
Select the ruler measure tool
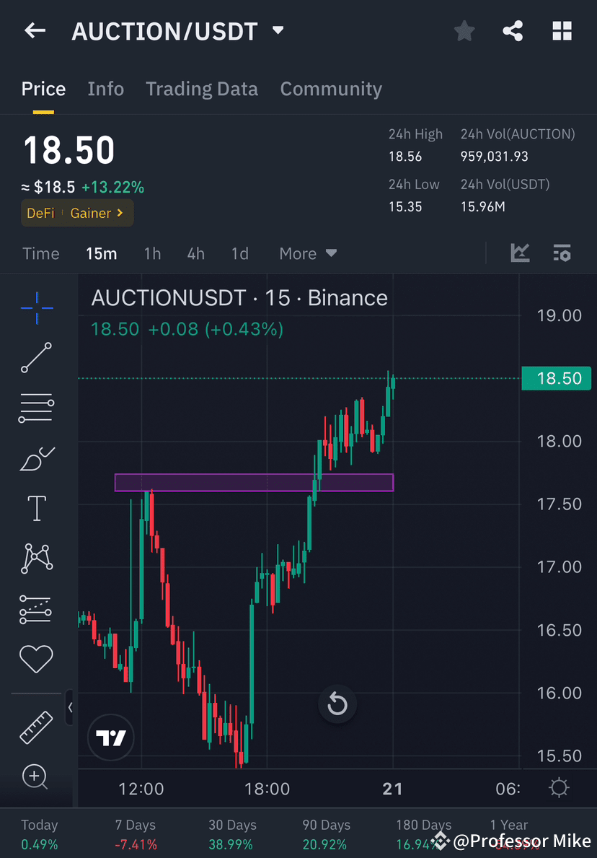coord(36,727)
